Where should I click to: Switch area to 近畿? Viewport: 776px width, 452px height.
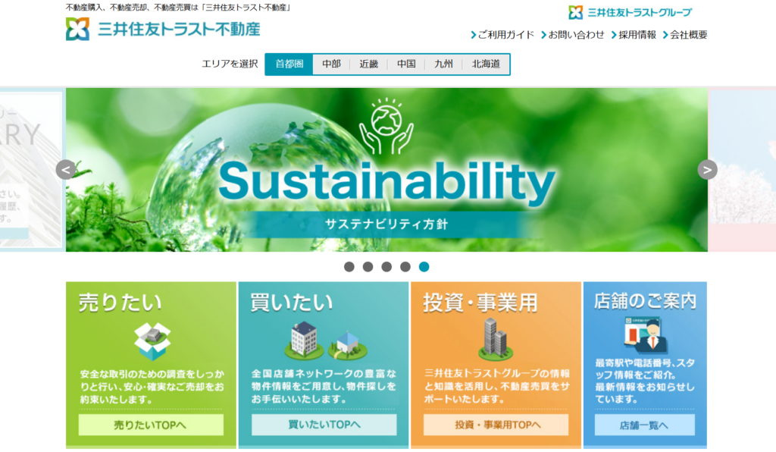369,64
